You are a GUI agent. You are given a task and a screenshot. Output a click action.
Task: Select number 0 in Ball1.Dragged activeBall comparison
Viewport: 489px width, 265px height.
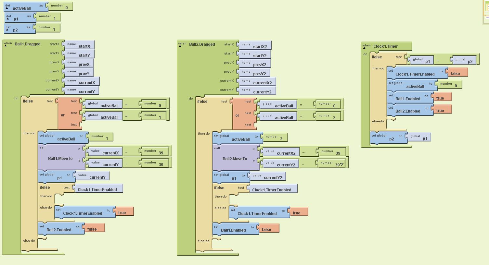click(x=153, y=104)
